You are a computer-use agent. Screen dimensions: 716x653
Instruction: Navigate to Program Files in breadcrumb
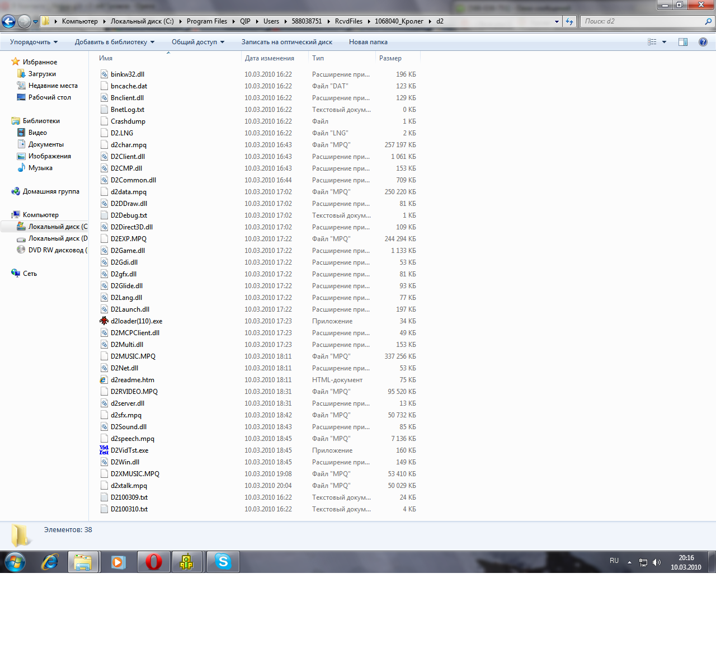pyautogui.click(x=207, y=21)
